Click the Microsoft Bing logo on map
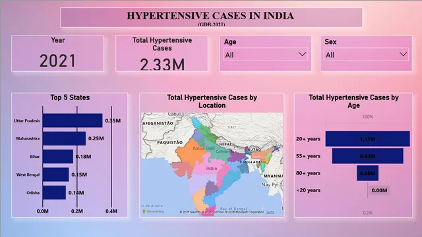The height and width of the screenshot is (237, 422). click(154, 212)
